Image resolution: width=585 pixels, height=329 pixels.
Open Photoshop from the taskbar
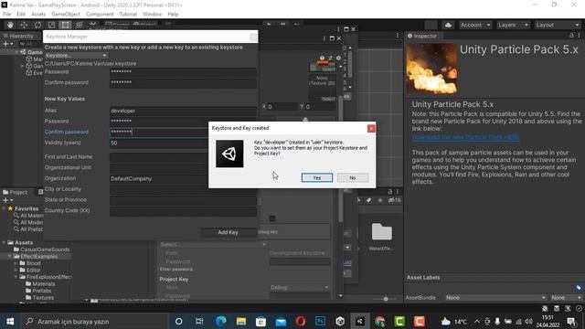point(320,321)
